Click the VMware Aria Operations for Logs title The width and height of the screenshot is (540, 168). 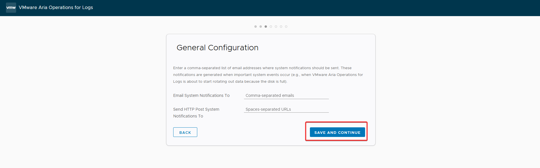[56, 7]
